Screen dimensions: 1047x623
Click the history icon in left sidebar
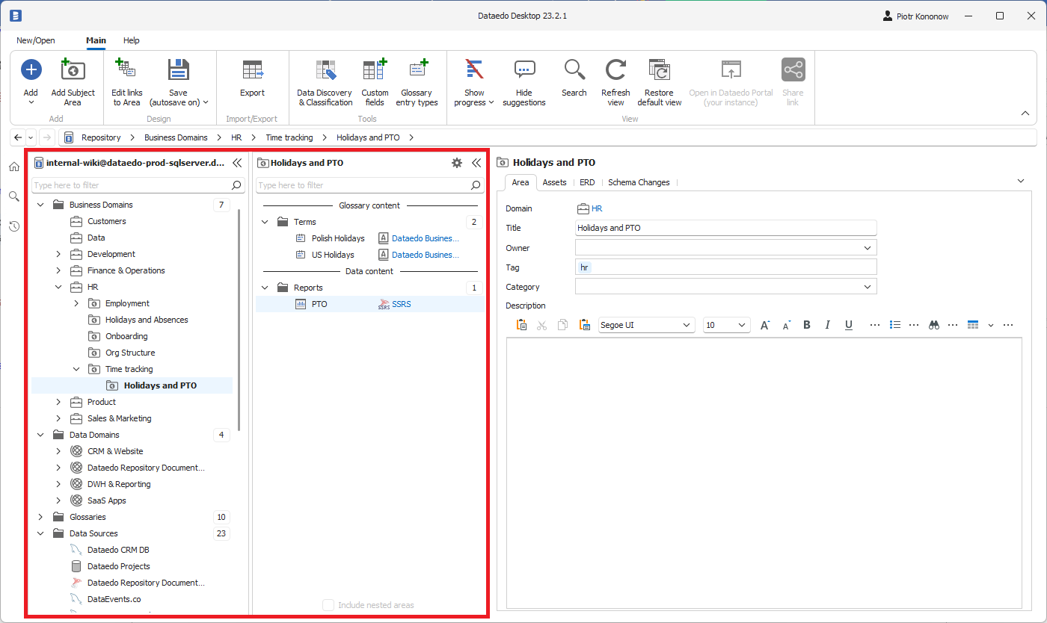pos(14,226)
